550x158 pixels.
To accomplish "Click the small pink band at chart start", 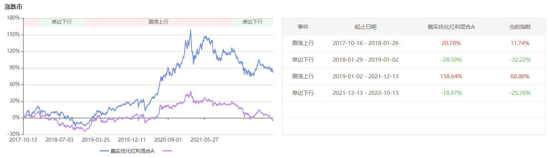I will pyautogui.click(x=31, y=22).
